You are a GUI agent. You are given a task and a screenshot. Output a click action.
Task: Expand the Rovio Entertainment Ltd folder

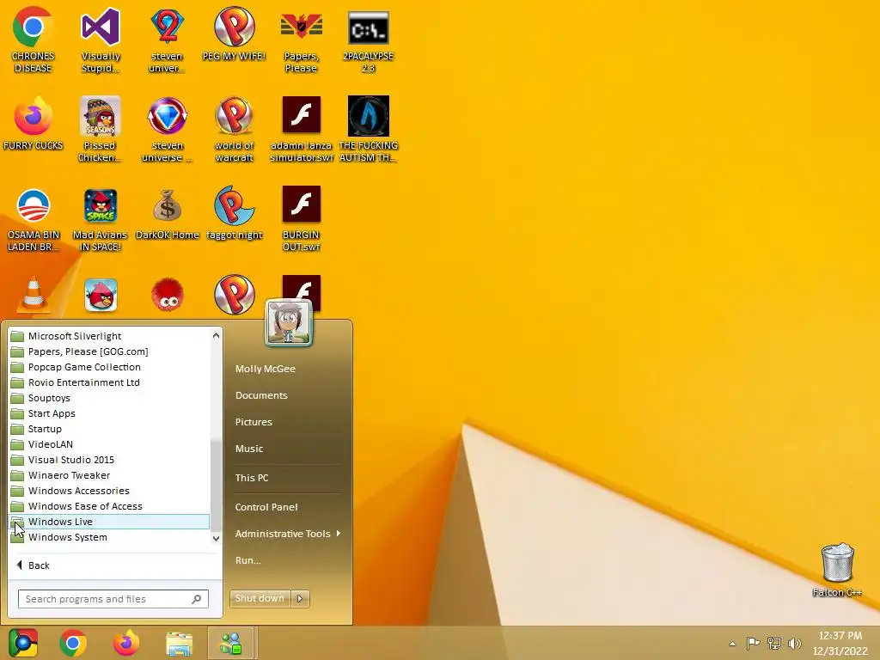(109, 382)
